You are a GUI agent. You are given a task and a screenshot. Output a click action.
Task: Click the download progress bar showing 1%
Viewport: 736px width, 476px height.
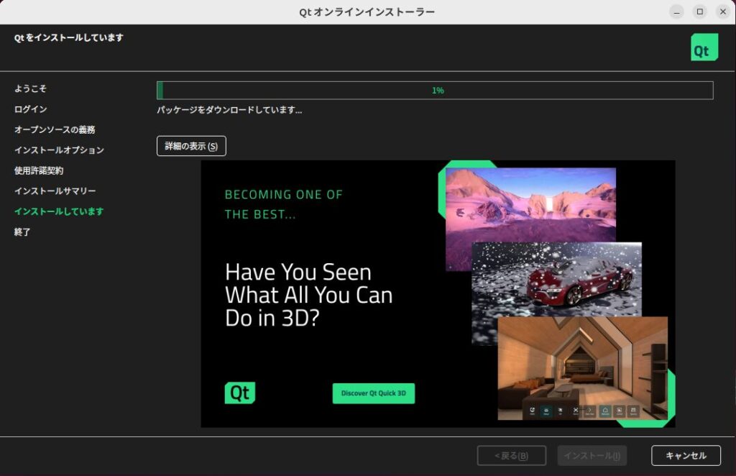coord(435,91)
